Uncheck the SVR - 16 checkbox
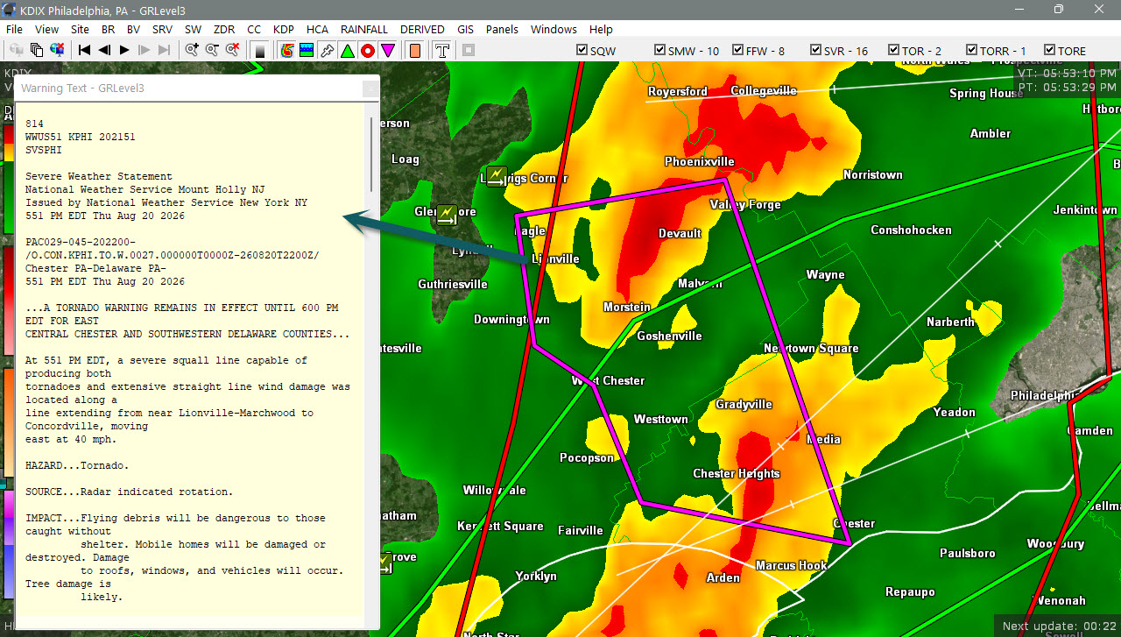1121x637 pixels. [816, 50]
